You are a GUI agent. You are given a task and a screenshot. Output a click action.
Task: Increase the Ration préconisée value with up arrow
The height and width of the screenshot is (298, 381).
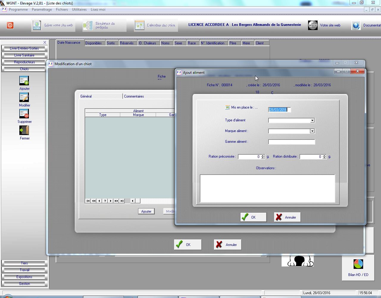click(x=263, y=156)
